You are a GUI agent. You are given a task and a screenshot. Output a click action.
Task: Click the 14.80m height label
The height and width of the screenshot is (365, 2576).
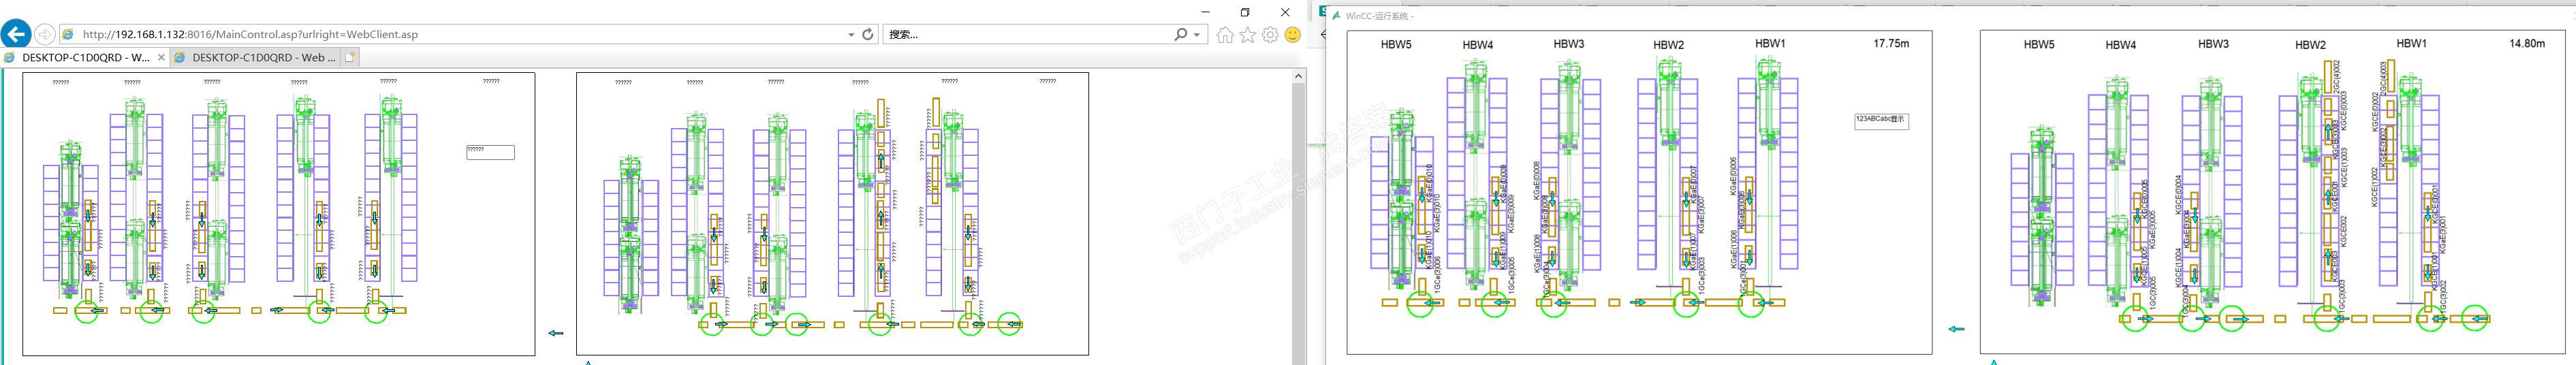2527,44
